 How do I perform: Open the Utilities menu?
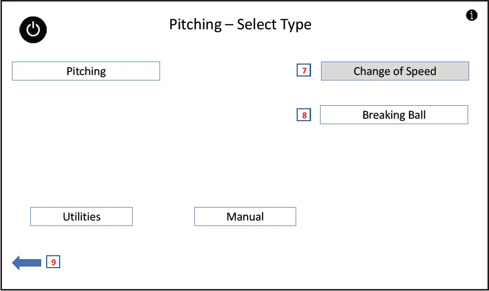pos(81,217)
